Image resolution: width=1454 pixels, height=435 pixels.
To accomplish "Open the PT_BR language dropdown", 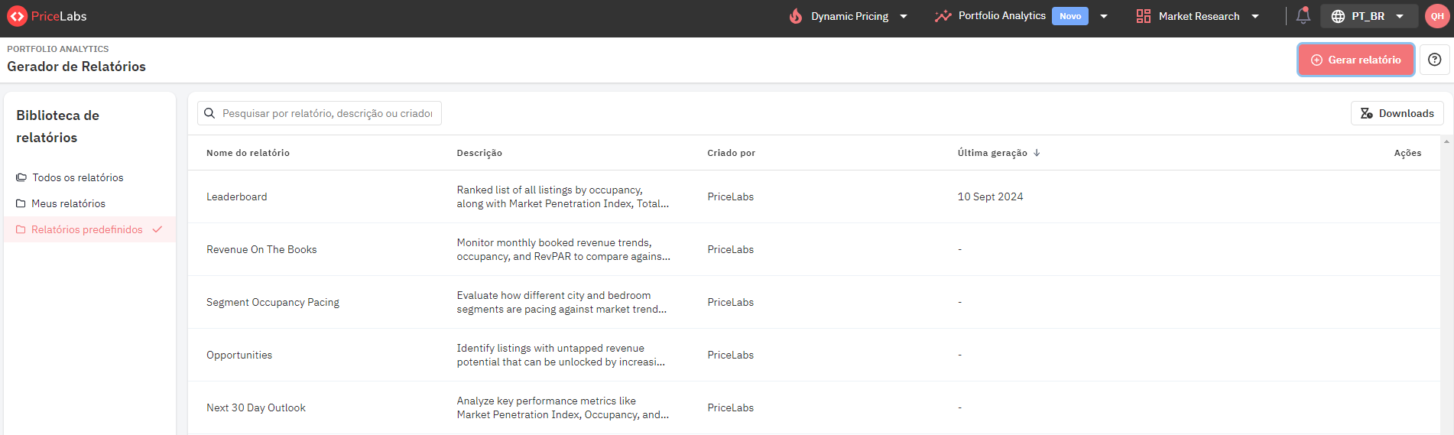I will [x=1369, y=16].
